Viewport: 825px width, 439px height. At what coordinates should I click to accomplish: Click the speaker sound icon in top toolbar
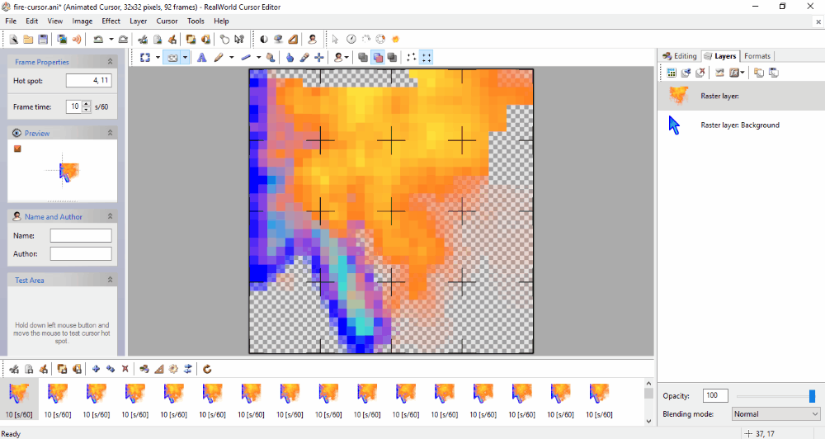(x=77, y=40)
